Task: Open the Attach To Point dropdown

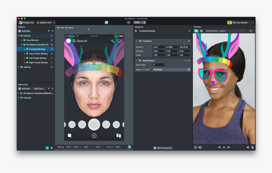Action: point(171,70)
